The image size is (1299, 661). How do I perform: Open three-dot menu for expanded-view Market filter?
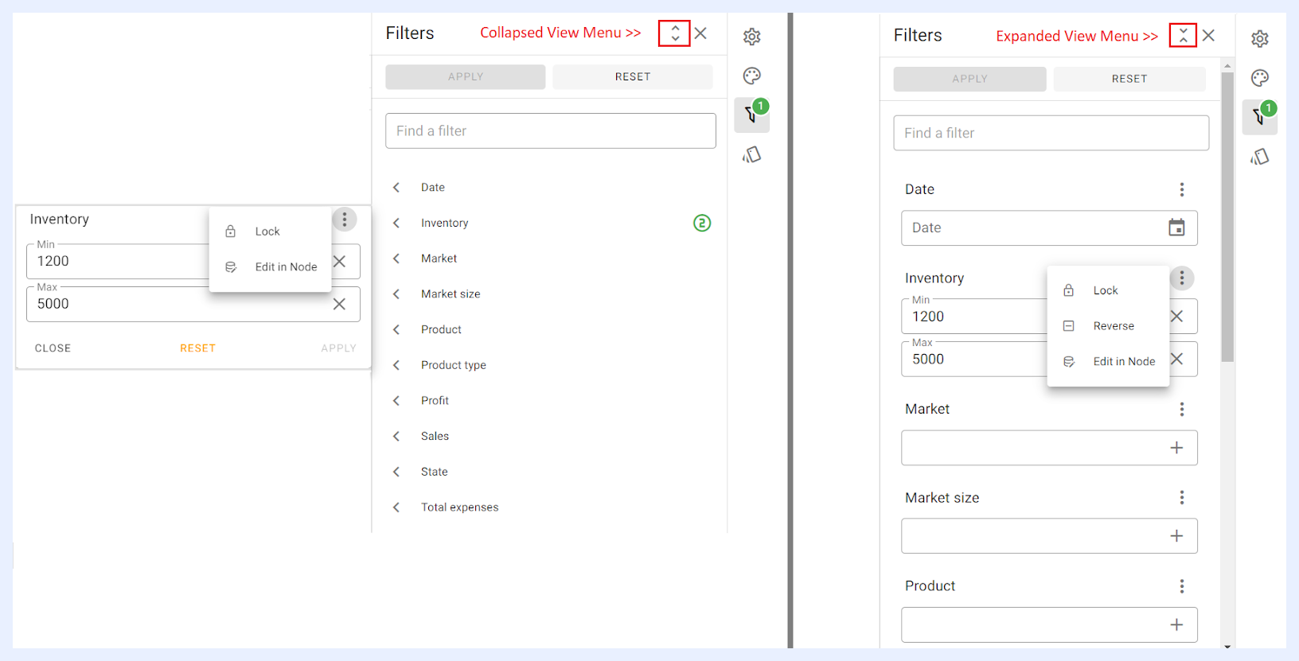[x=1182, y=409]
